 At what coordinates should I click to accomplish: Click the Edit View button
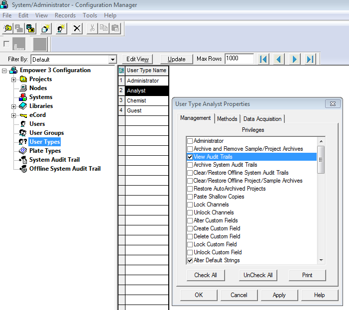point(137,59)
